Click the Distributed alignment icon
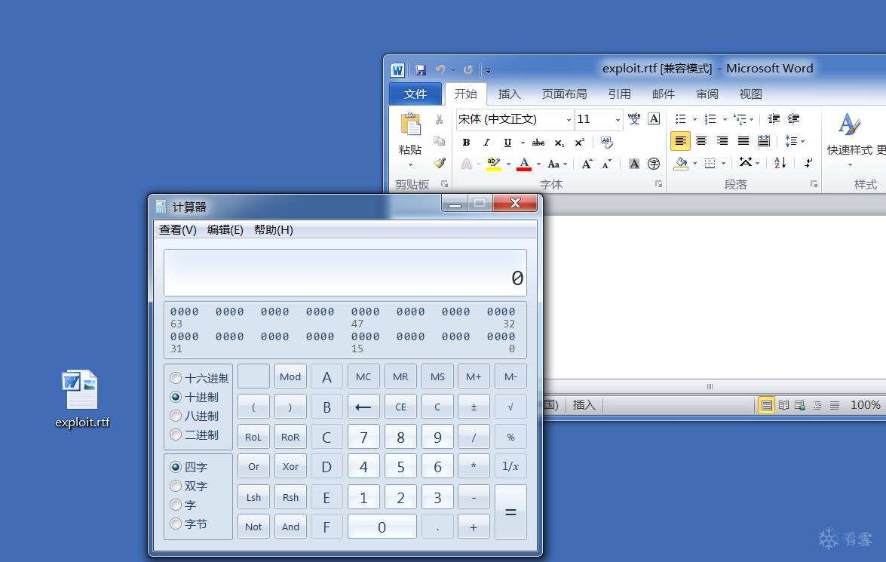The height and width of the screenshot is (562, 886). point(764,141)
